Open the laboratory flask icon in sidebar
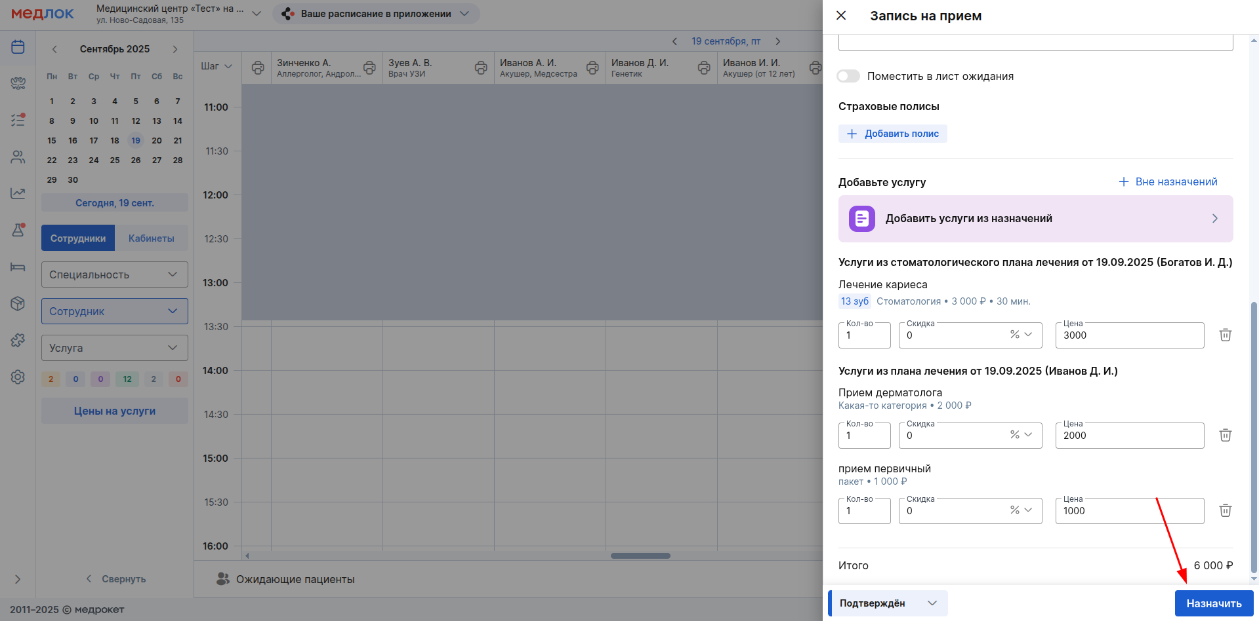This screenshot has width=1259, height=621. click(18, 230)
